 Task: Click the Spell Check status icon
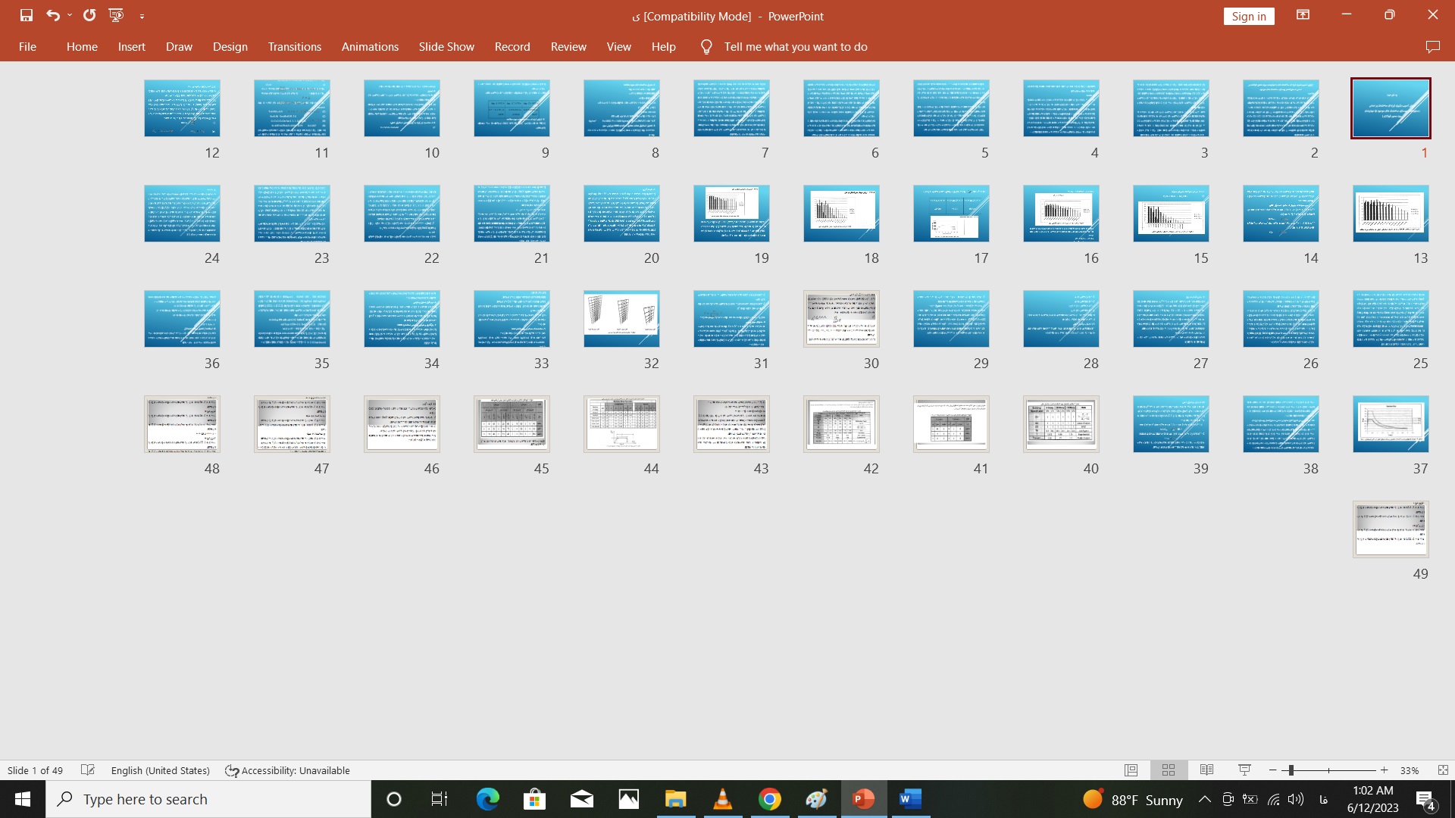(x=88, y=770)
